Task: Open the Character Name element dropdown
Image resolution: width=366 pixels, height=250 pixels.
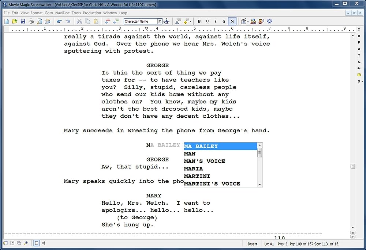Action: coord(160,22)
